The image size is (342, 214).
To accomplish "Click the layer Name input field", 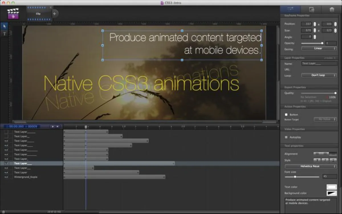I will click(x=319, y=64).
